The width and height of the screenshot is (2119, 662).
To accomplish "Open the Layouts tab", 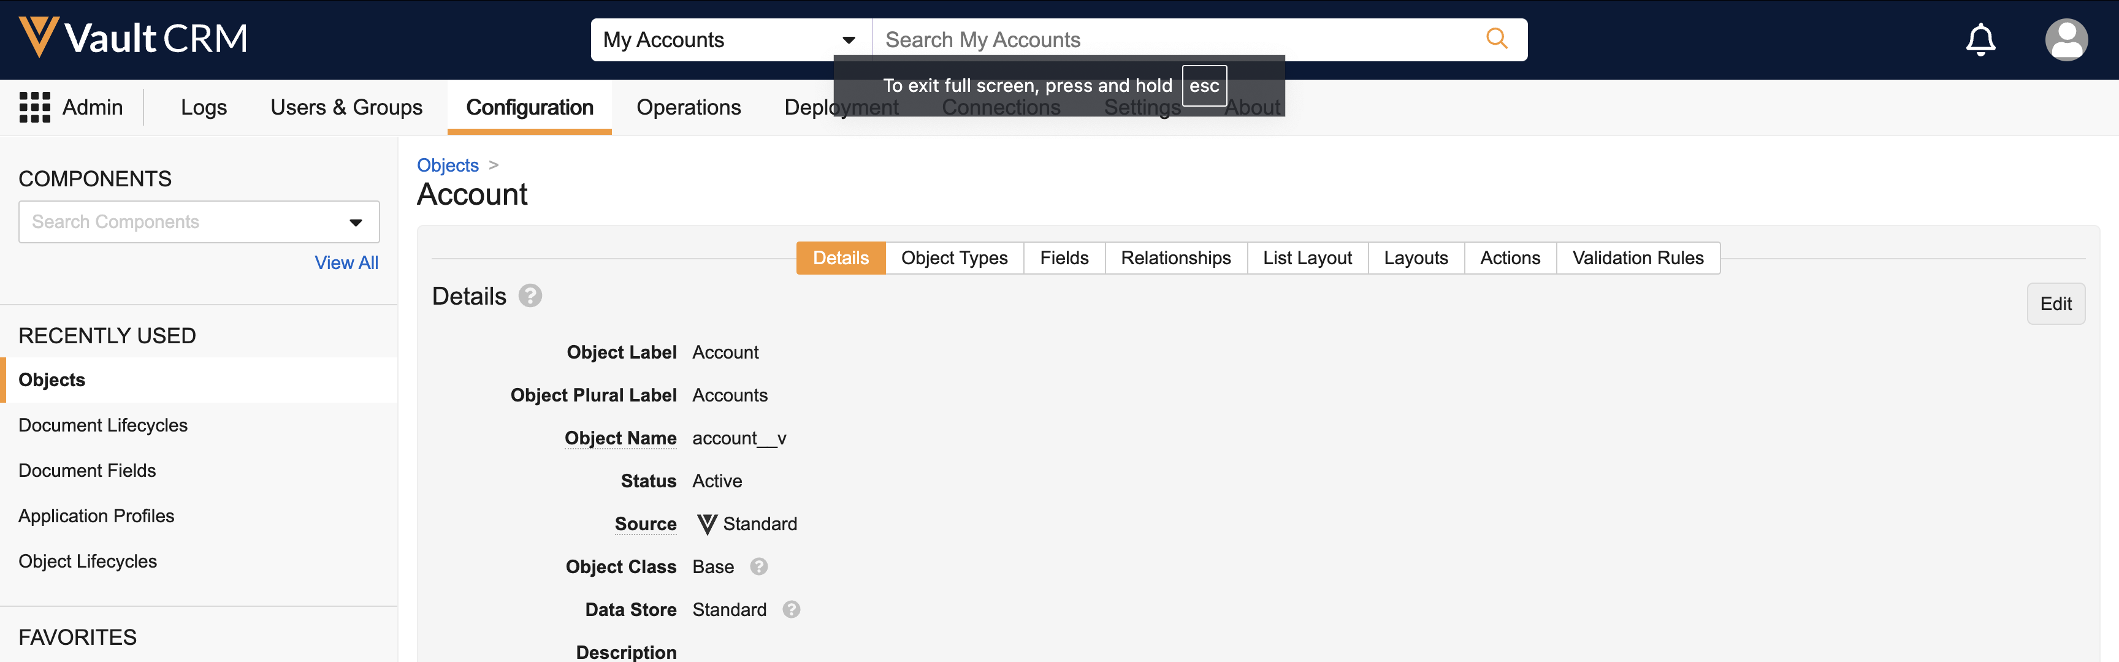I will (x=1415, y=258).
